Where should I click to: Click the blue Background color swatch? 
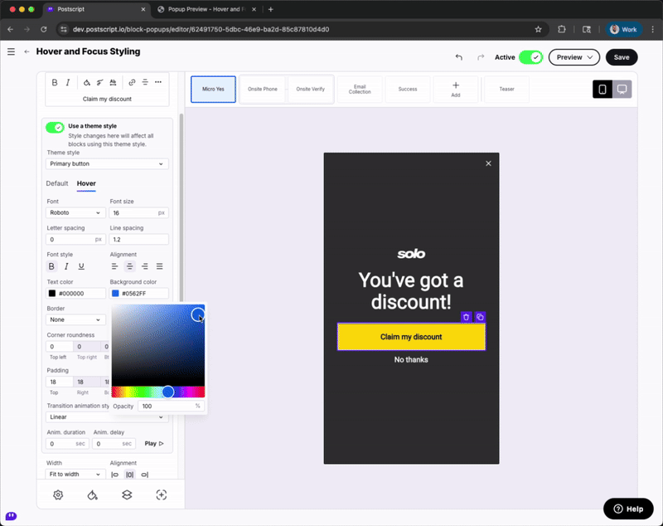[115, 293]
